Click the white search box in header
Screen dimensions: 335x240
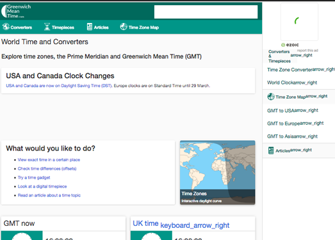pos(206,12)
